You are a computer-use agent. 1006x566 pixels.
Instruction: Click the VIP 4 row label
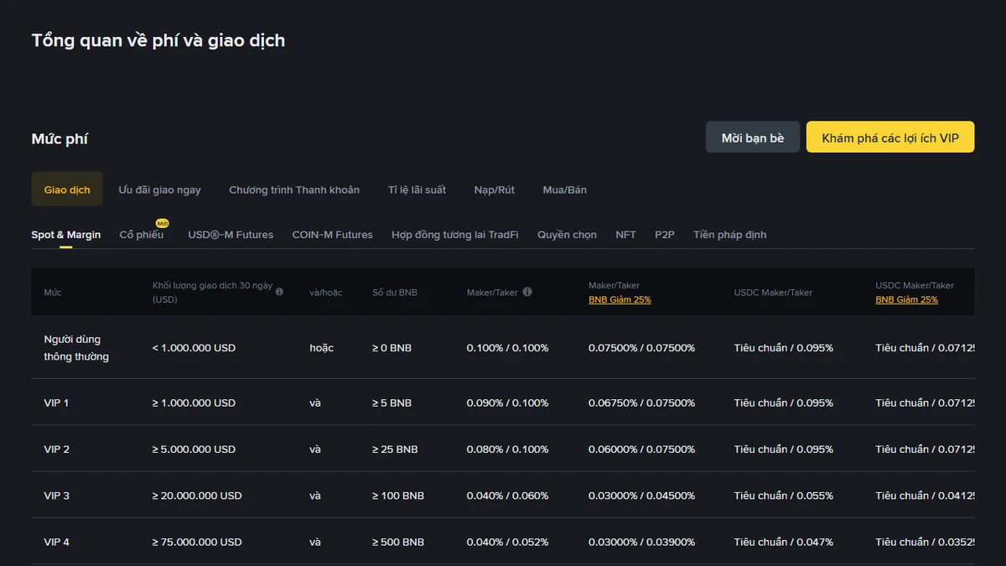56,542
